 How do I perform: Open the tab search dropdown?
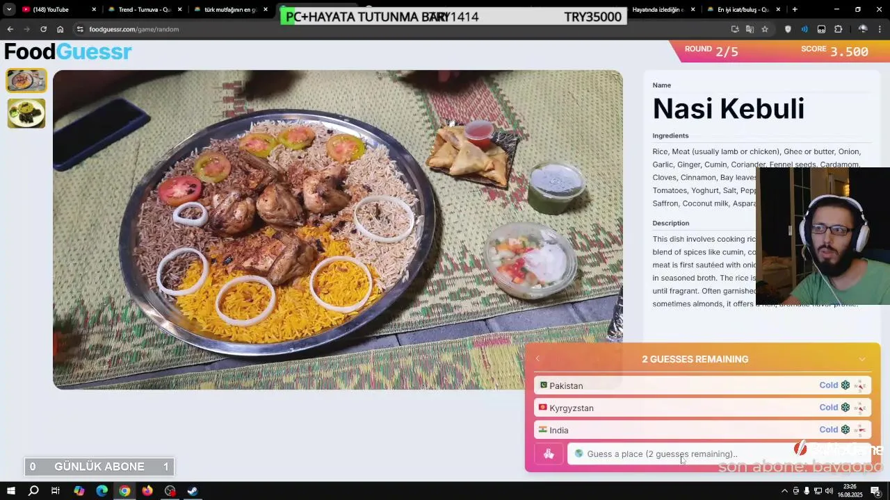point(8,10)
